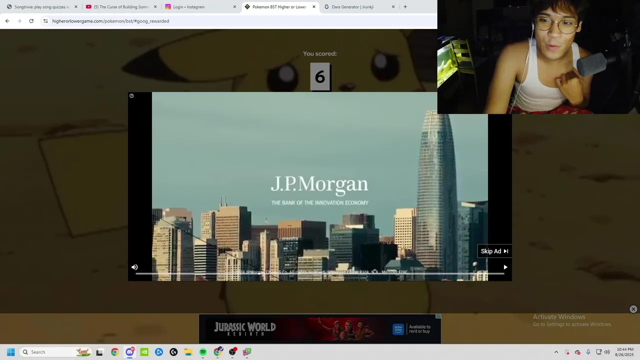Click the taskbar Search box
This screenshot has height=360, width=640.
(56, 352)
